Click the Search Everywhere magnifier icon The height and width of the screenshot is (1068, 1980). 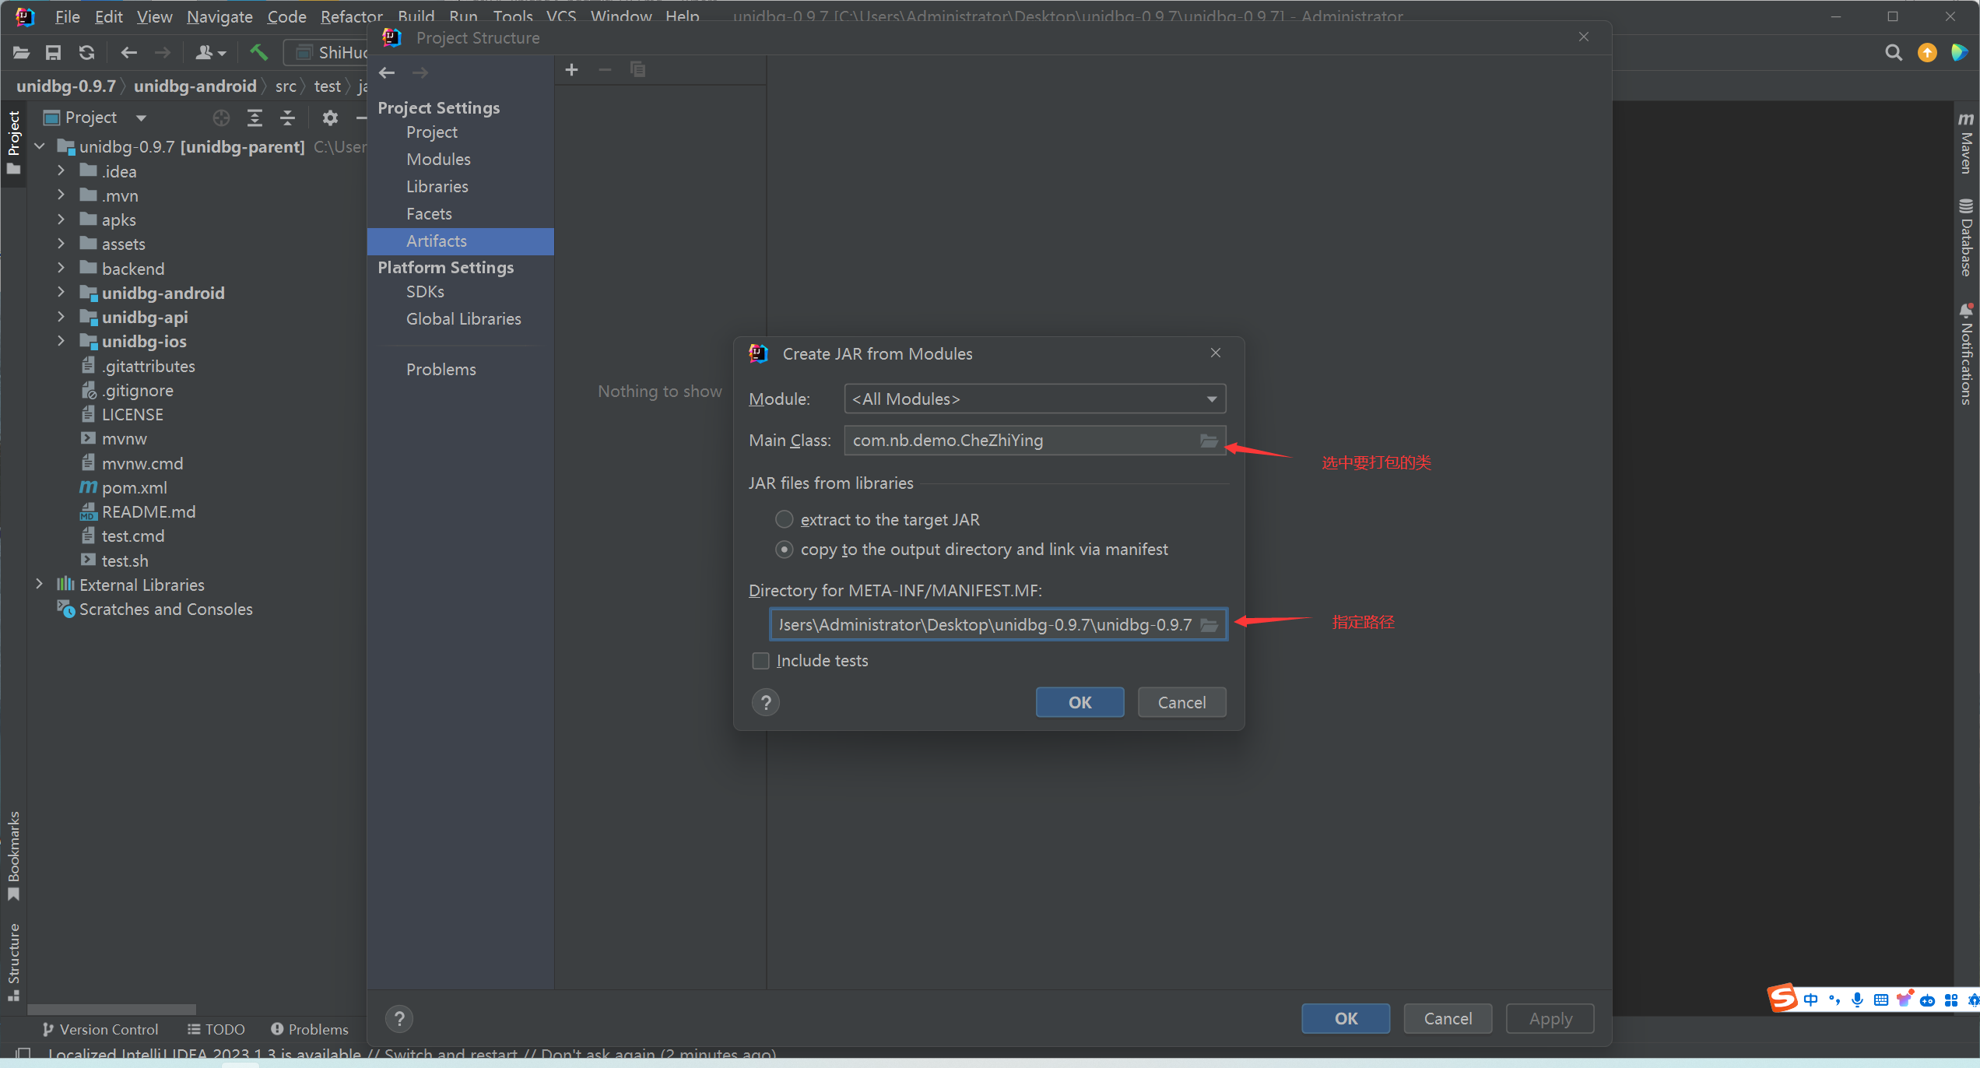pos(1894,52)
